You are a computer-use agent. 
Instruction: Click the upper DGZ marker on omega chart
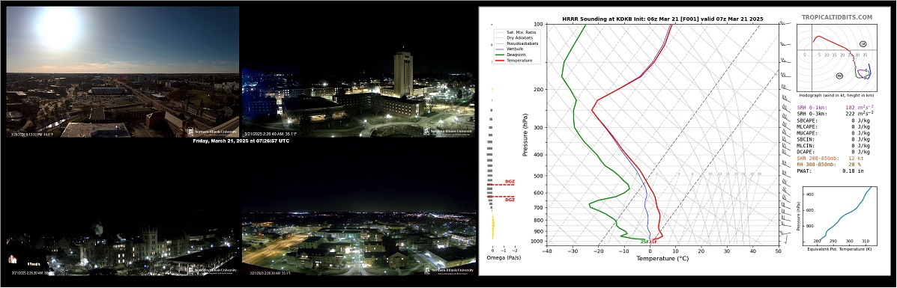[509, 183]
